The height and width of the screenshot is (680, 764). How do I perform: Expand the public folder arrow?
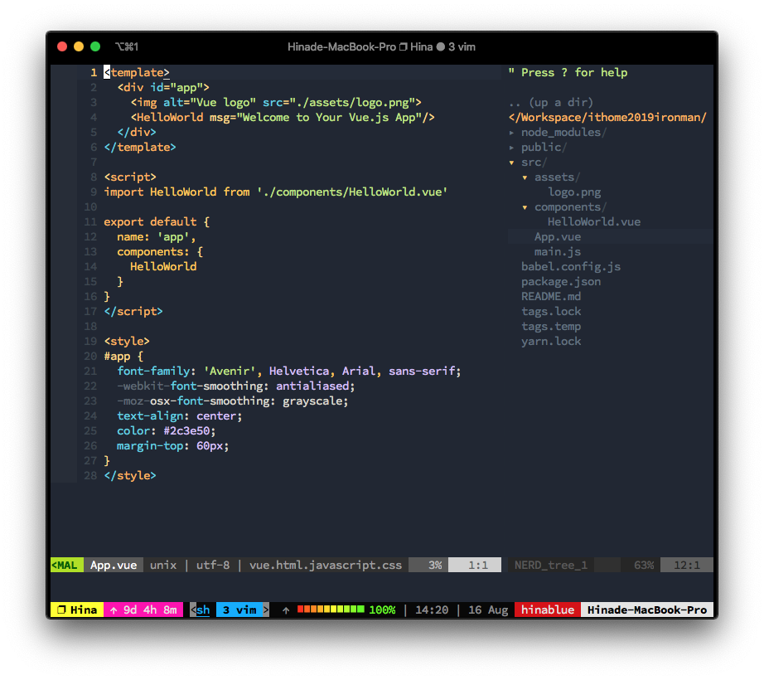[511, 148]
